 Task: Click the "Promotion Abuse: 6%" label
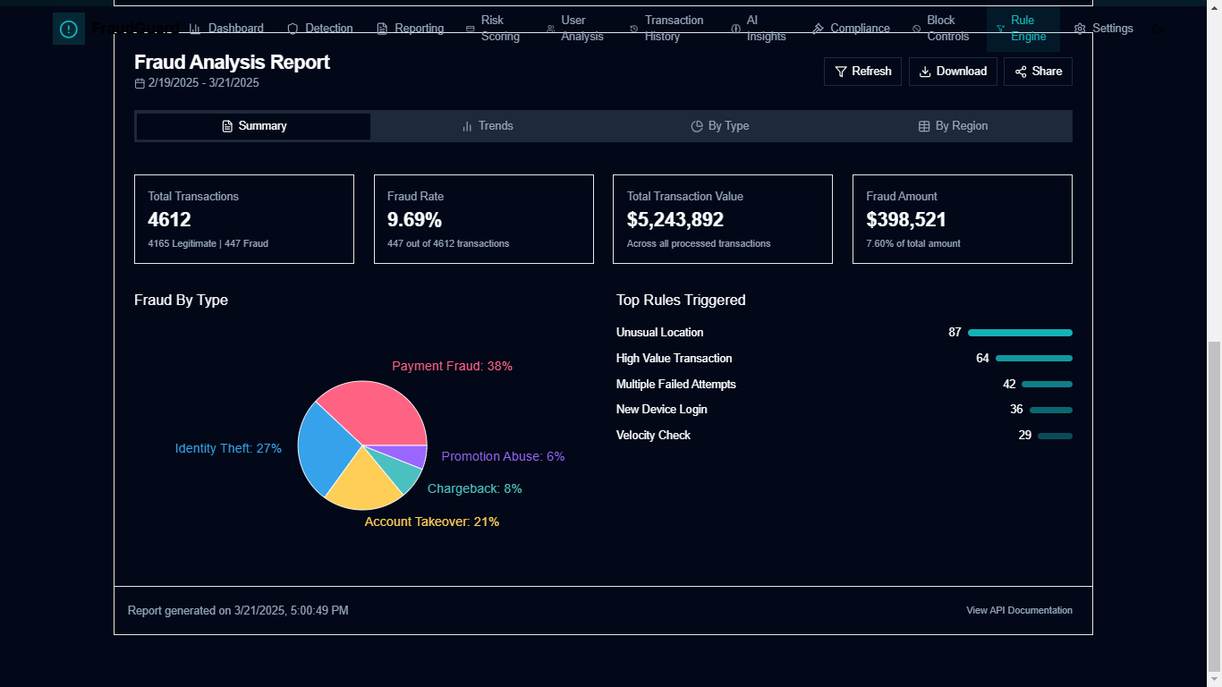[503, 456]
